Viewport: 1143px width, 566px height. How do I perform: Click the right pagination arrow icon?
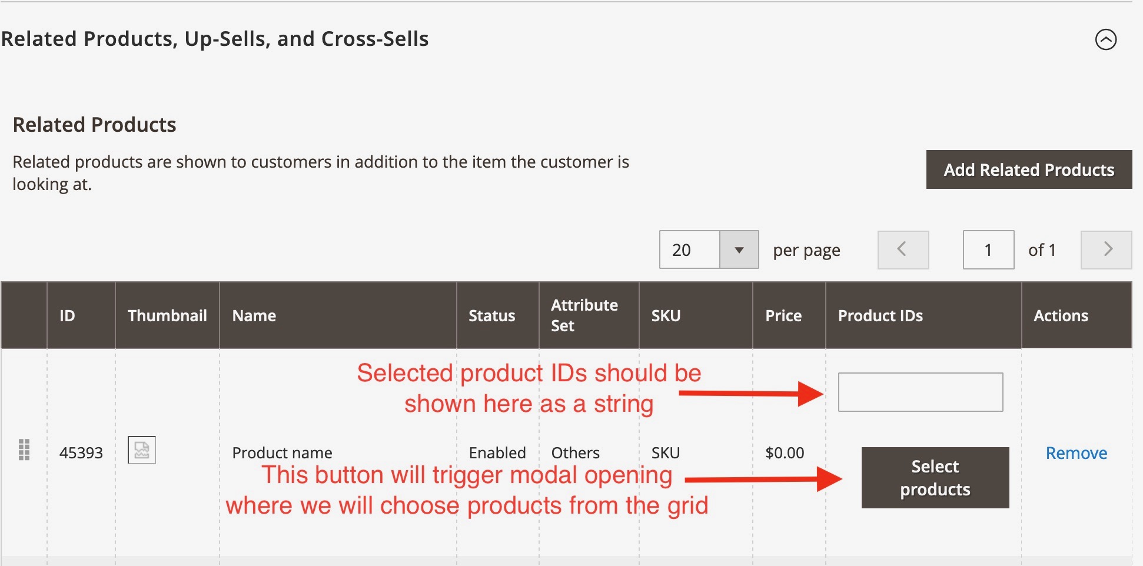(1106, 249)
